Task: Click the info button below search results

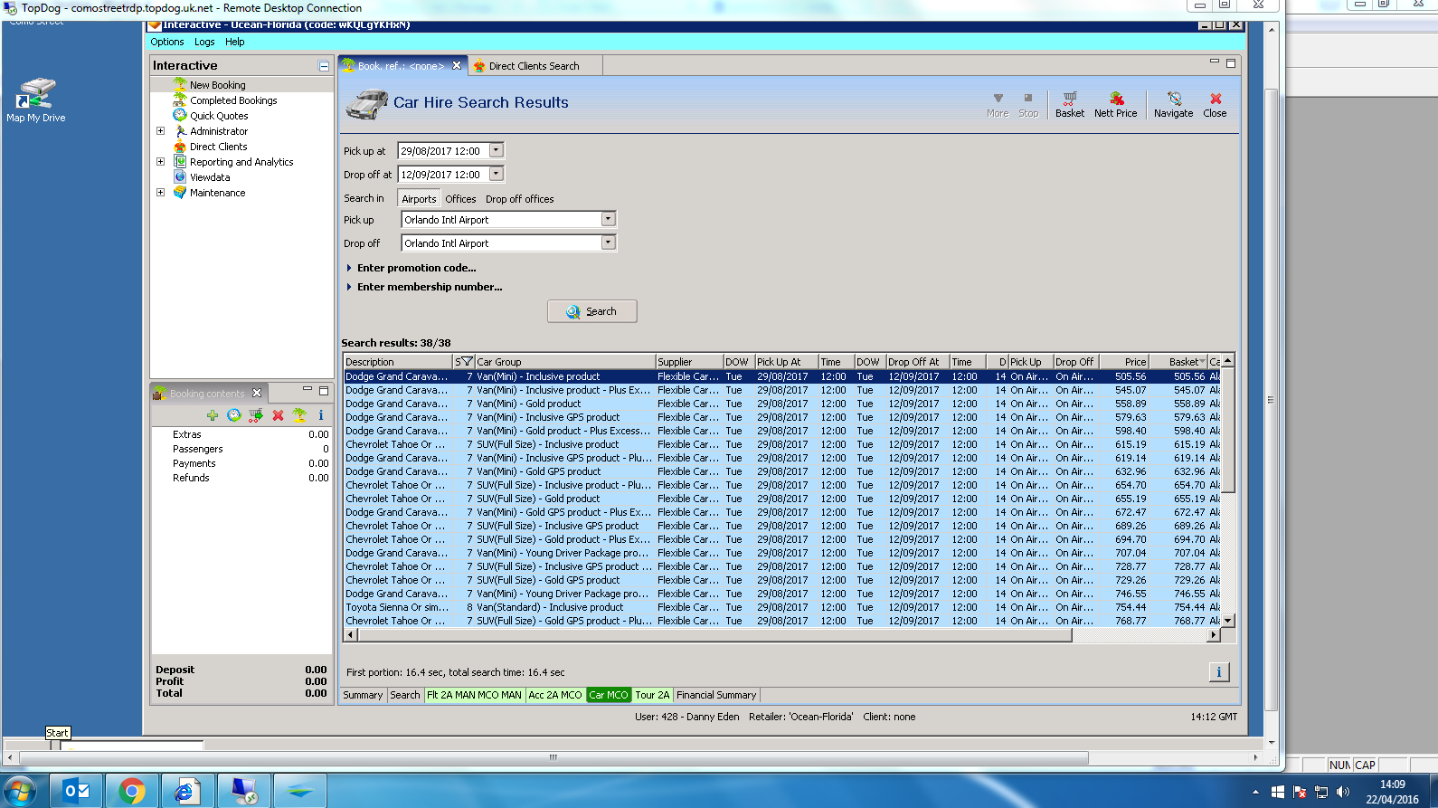Action: pos(1218,672)
